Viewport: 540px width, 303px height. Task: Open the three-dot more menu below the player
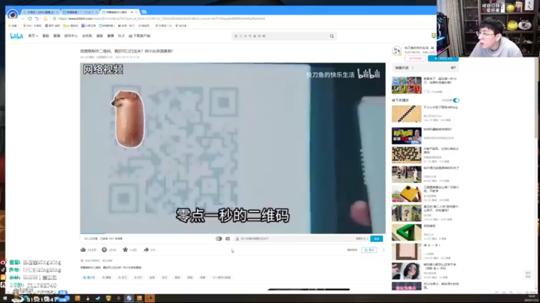[383, 250]
